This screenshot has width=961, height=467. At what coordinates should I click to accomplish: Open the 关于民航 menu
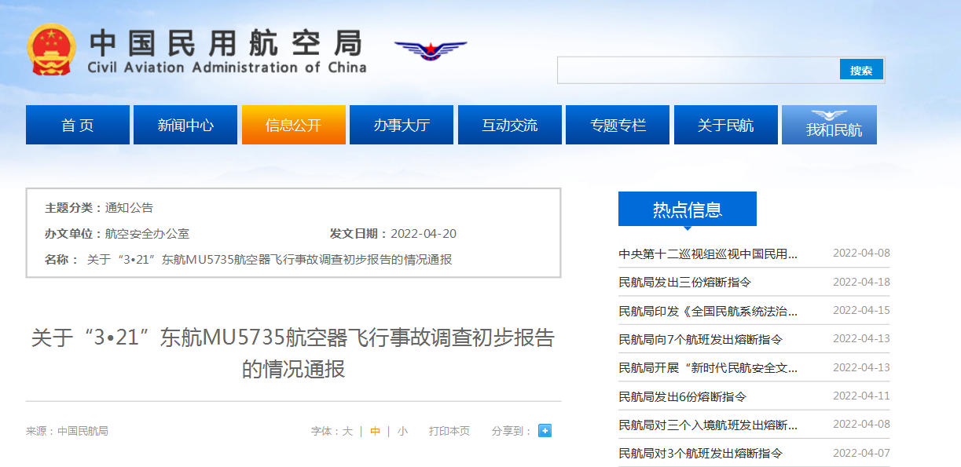pyautogui.click(x=726, y=125)
